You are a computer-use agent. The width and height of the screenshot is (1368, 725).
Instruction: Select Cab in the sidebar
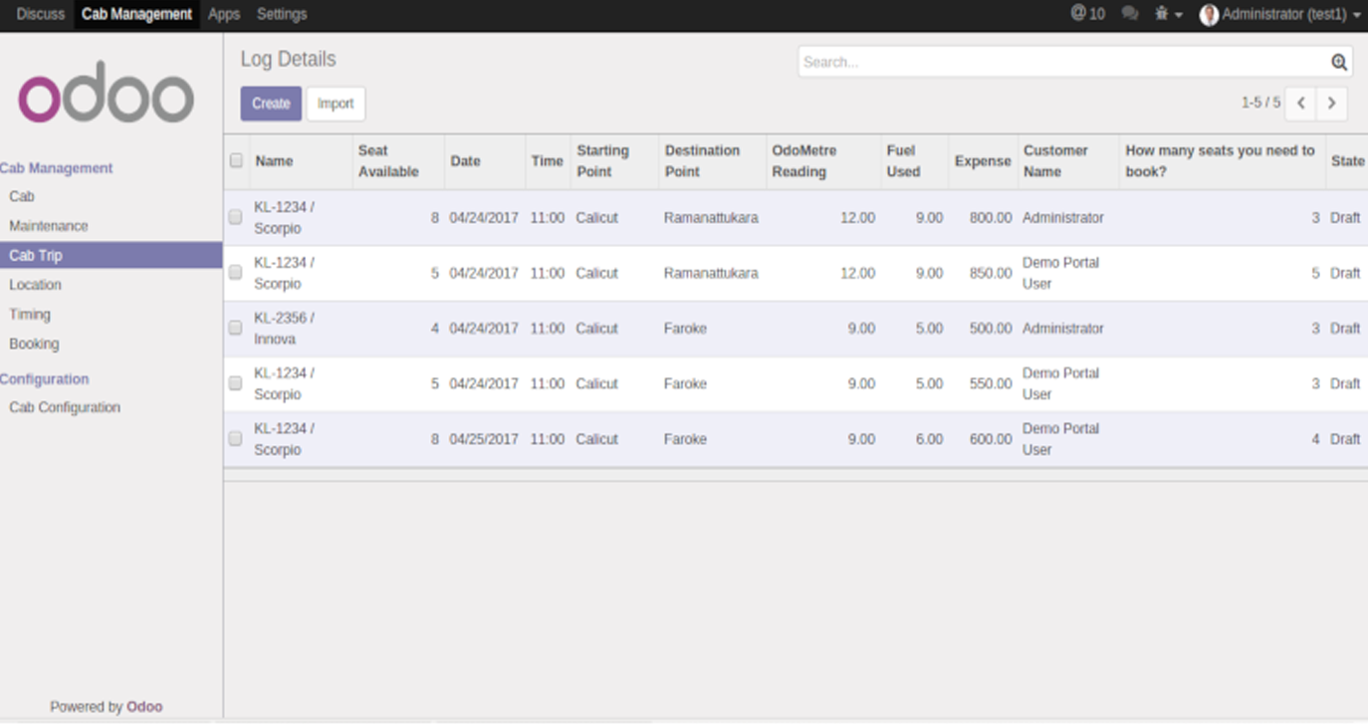pyautogui.click(x=22, y=196)
